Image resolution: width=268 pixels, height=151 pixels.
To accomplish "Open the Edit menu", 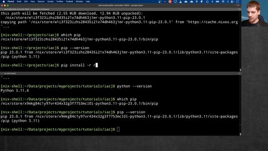I will (x=26, y=2).
